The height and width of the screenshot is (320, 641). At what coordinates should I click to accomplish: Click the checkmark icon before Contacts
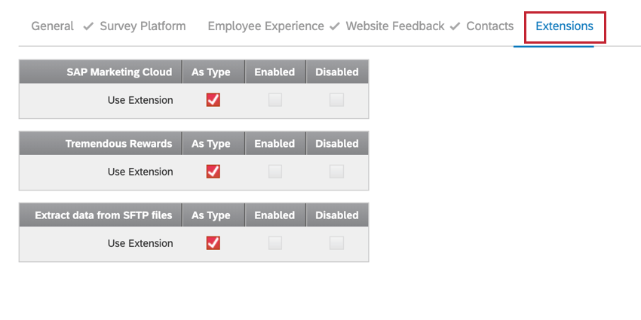455,27
